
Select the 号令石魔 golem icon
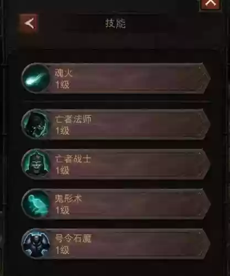(x=35, y=243)
